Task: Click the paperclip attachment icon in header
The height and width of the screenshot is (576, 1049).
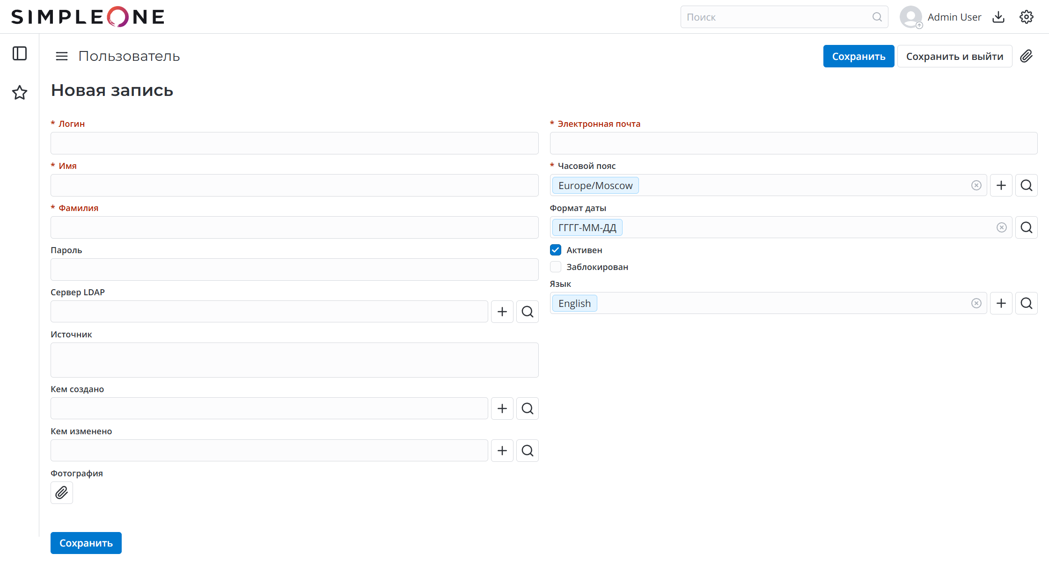Action: (1026, 56)
